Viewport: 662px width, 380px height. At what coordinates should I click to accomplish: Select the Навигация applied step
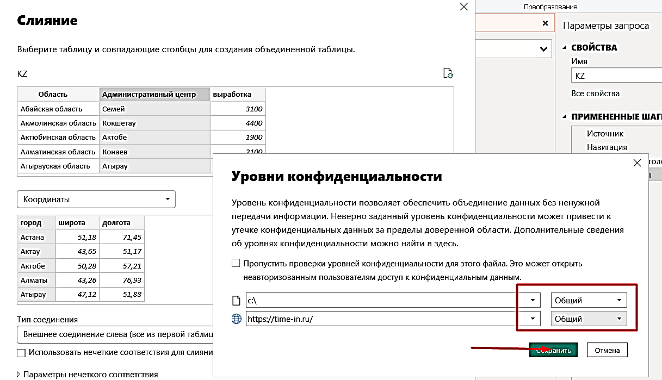(607, 147)
